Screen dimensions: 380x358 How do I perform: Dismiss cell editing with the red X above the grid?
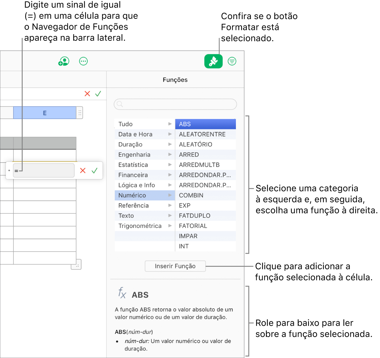tap(87, 94)
